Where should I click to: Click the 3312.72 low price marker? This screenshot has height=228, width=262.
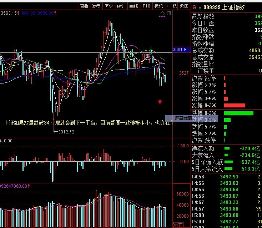click(x=64, y=132)
